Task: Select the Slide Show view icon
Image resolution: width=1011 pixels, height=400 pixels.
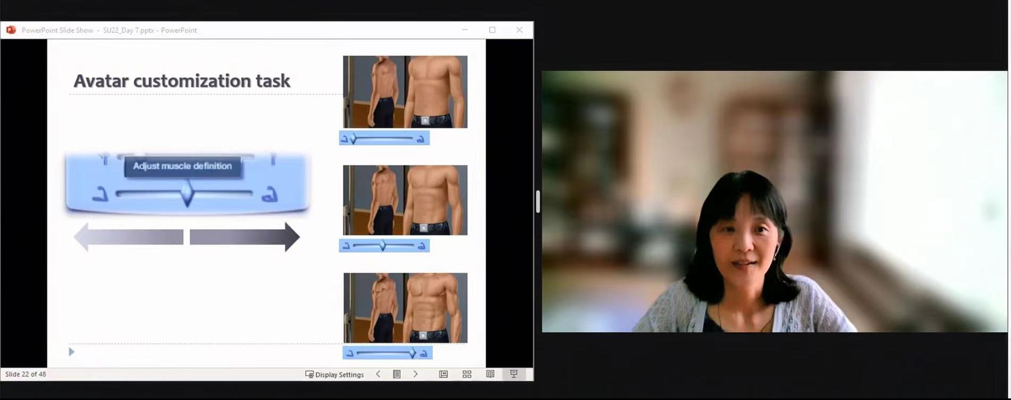Action: 513,374
